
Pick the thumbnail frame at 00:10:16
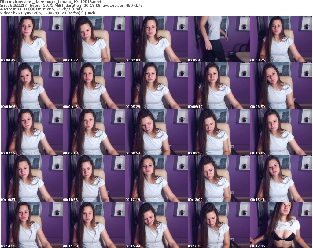pyautogui.click(x=281, y=132)
